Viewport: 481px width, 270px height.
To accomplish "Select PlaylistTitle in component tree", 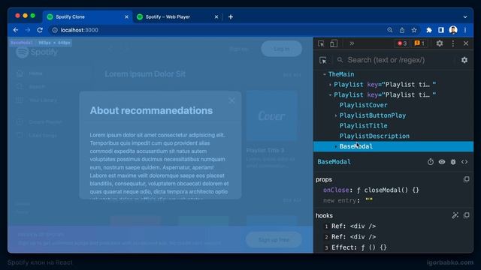I will [x=364, y=126].
